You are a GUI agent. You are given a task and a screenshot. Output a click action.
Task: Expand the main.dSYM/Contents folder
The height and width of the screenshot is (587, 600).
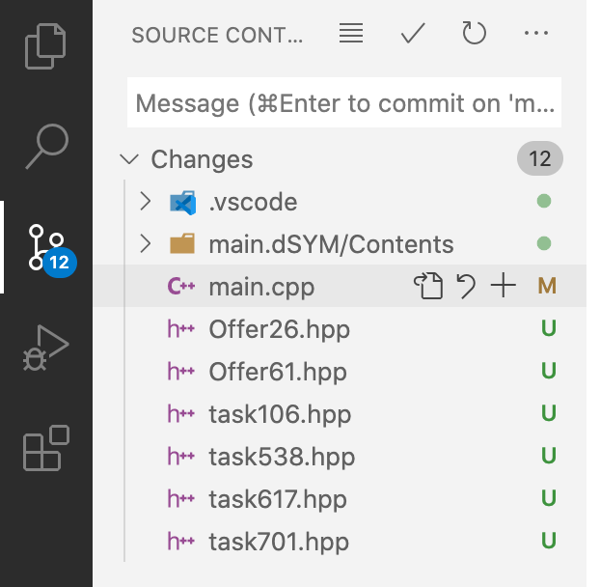coord(146,244)
